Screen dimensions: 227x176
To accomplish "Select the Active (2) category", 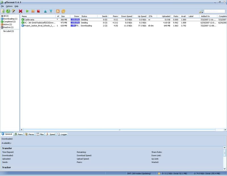I will 7,24.
